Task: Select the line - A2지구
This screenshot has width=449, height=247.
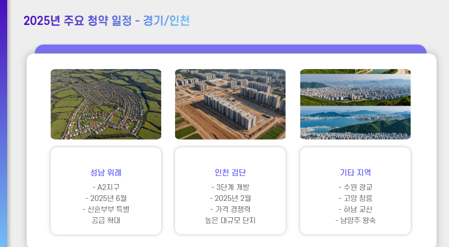Action: tap(106, 187)
